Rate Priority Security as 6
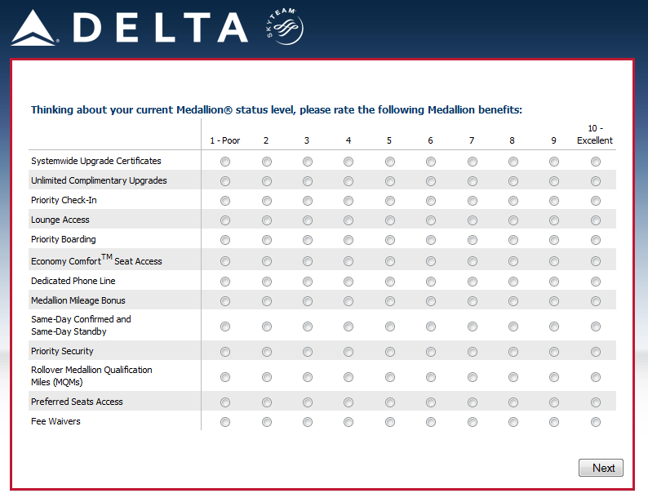 tap(430, 352)
